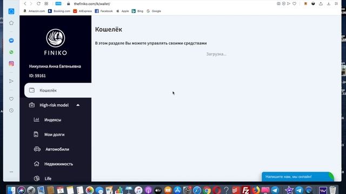This screenshot has height=194, width=346.
Task: Open the Мои долги menu item
Action: point(54,135)
